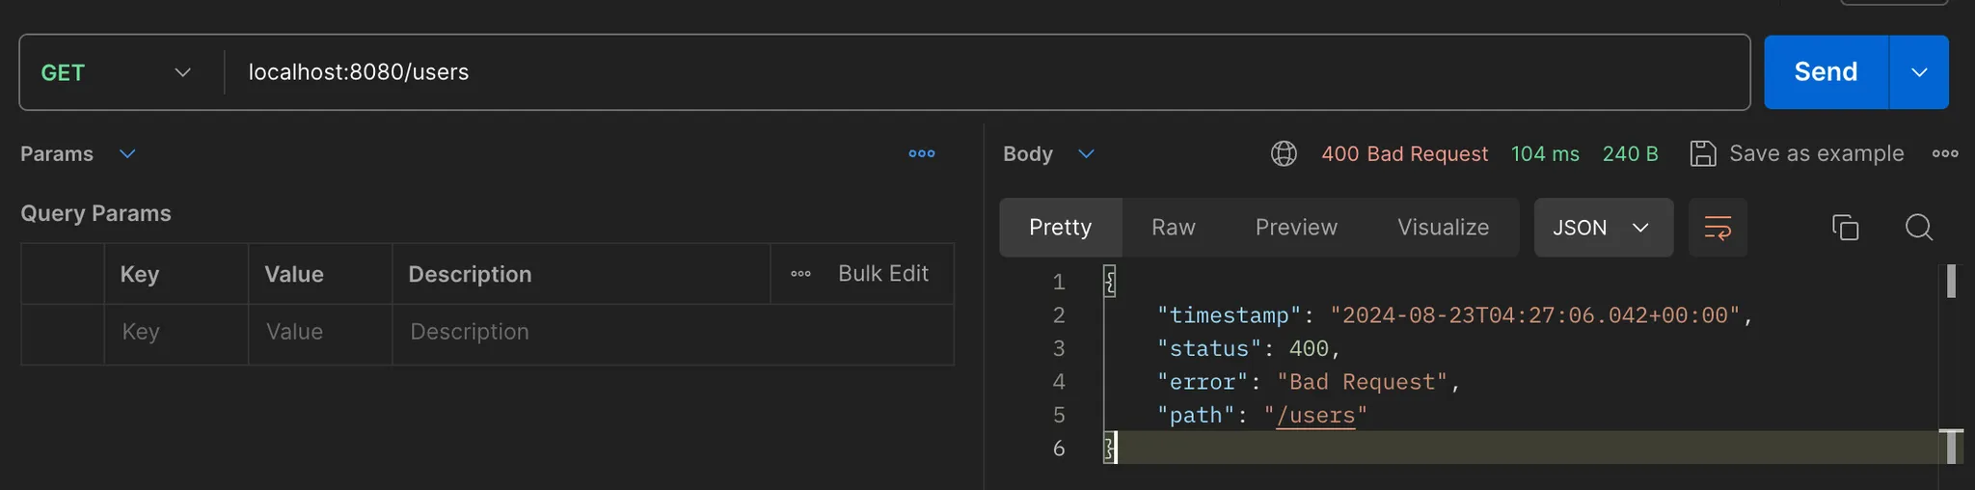Open the JSON format dropdown
Screen dimensions: 1975x490
1602,228
